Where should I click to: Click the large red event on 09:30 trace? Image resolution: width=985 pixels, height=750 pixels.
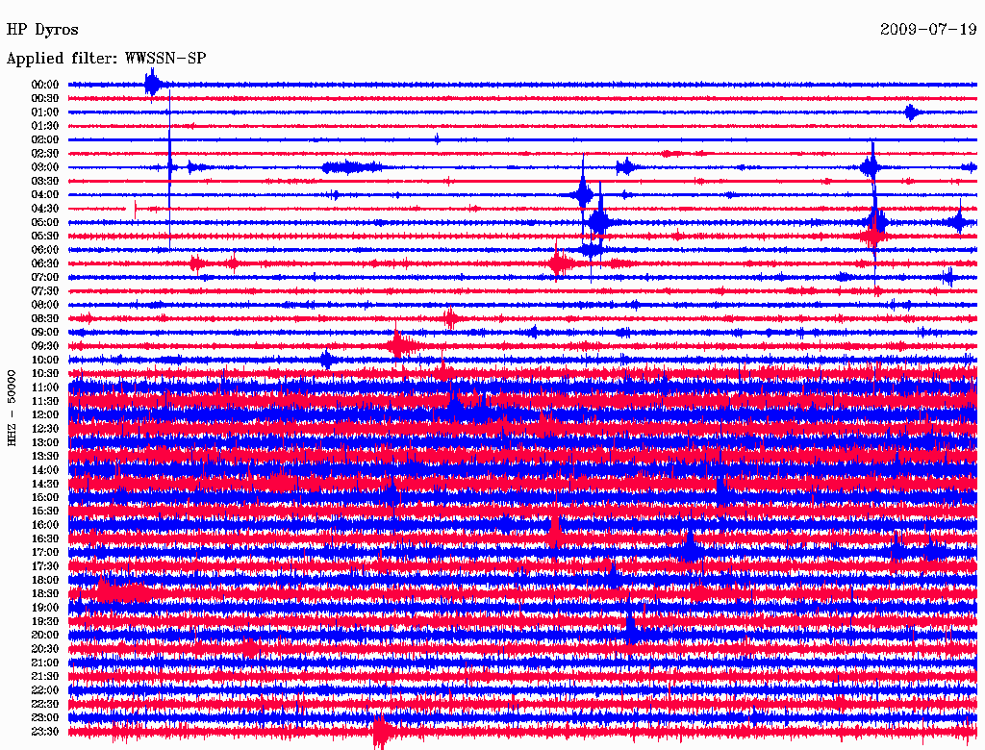click(398, 344)
